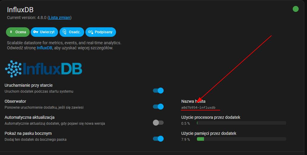The image size is (307, 155).
Task: Click the cursor icon in Osadz. chip
Action: point(65,32)
